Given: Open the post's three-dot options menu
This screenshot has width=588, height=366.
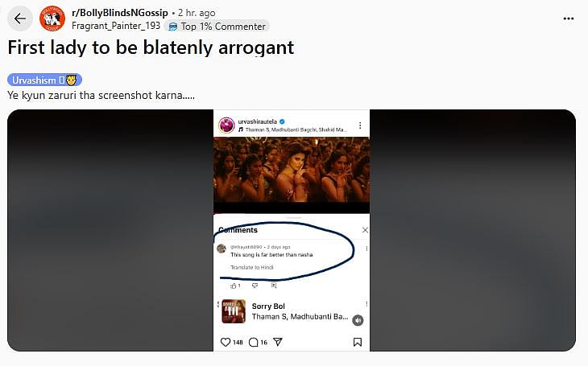Looking at the screenshot, I should [x=569, y=19].
